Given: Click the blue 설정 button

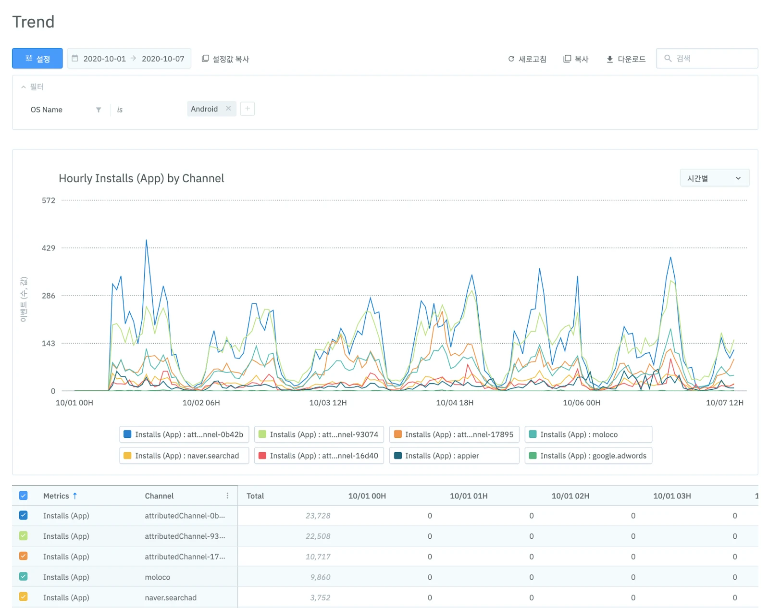Looking at the screenshot, I should pyautogui.click(x=37, y=59).
